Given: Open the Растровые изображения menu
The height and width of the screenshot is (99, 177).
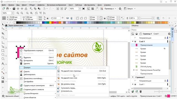Looking at the screenshot, I should [x=56, y=5].
